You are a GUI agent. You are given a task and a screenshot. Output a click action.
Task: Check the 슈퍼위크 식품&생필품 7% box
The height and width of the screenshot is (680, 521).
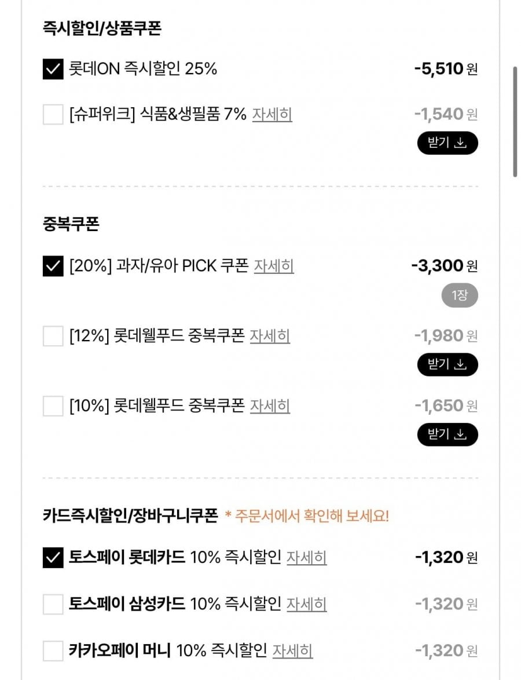click(x=53, y=115)
